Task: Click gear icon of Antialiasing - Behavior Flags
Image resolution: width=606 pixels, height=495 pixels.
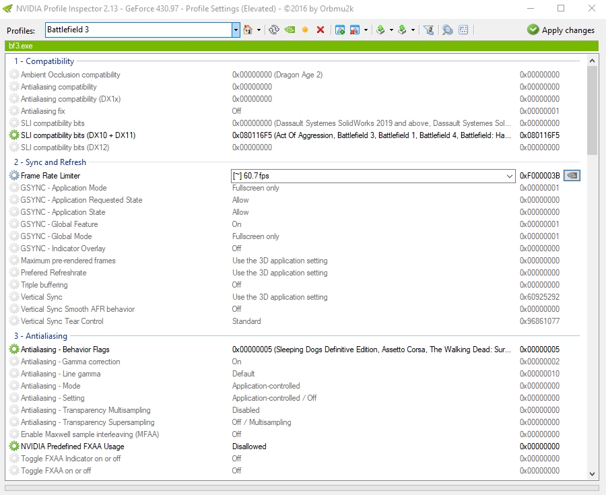Action: [x=14, y=350]
